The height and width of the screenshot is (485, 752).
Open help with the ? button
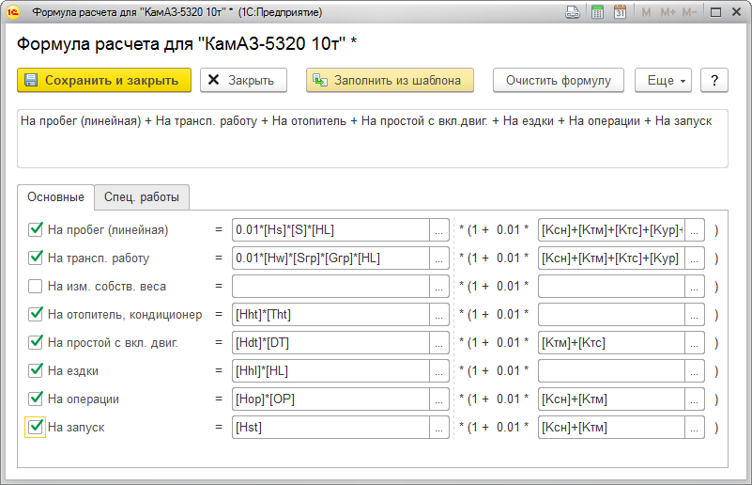(714, 80)
